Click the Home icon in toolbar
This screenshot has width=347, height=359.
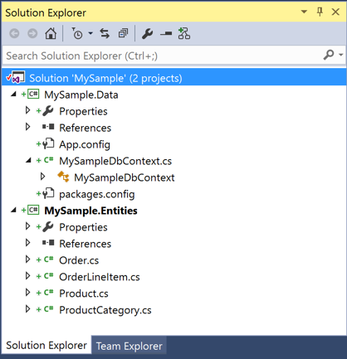[51, 34]
